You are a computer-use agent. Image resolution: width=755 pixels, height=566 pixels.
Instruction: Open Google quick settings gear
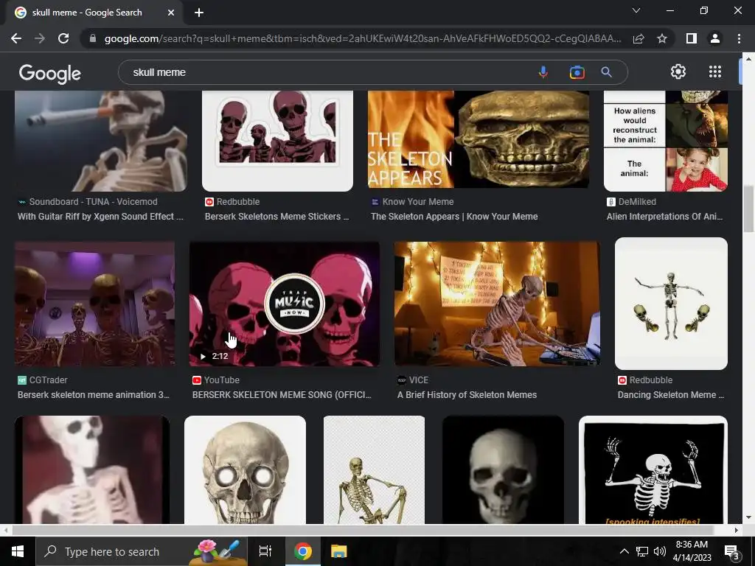coord(678,71)
